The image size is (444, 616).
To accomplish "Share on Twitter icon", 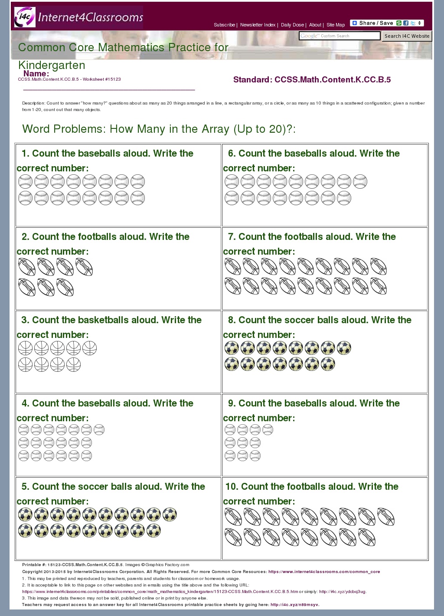I will click(413, 23).
